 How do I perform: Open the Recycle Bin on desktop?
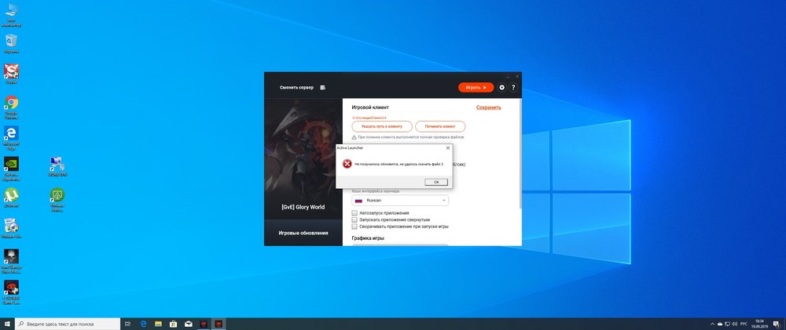pyautogui.click(x=12, y=40)
